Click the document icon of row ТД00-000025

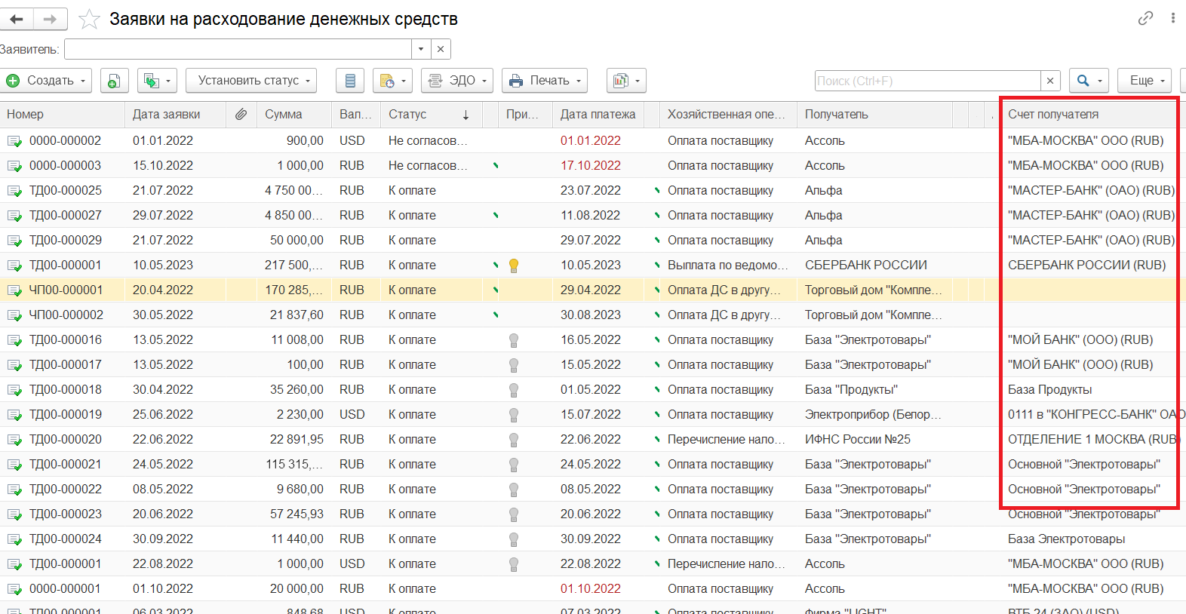[x=14, y=191]
